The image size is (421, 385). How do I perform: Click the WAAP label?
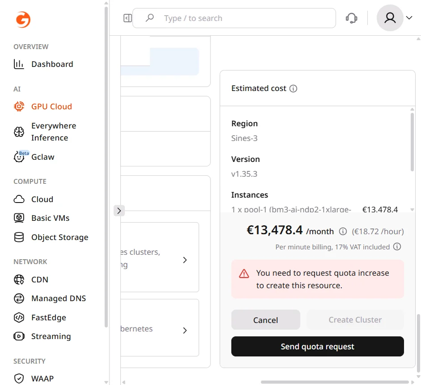[42, 379]
